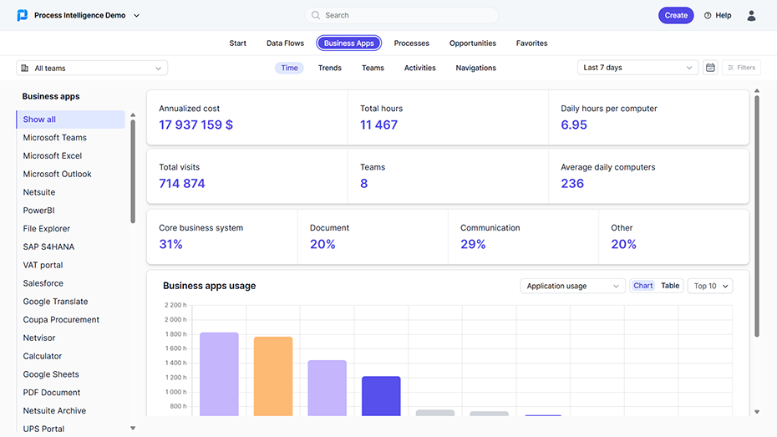Click the calendar icon button
Screen dimensions: 777x437
click(710, 68)
